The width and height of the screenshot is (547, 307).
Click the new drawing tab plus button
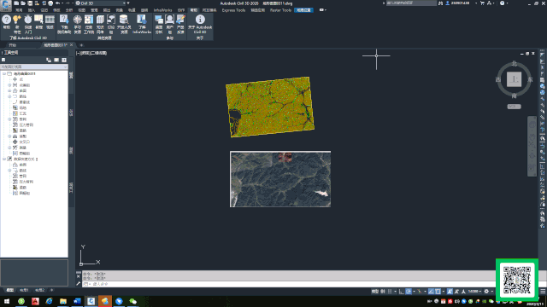tap(81, 45)
